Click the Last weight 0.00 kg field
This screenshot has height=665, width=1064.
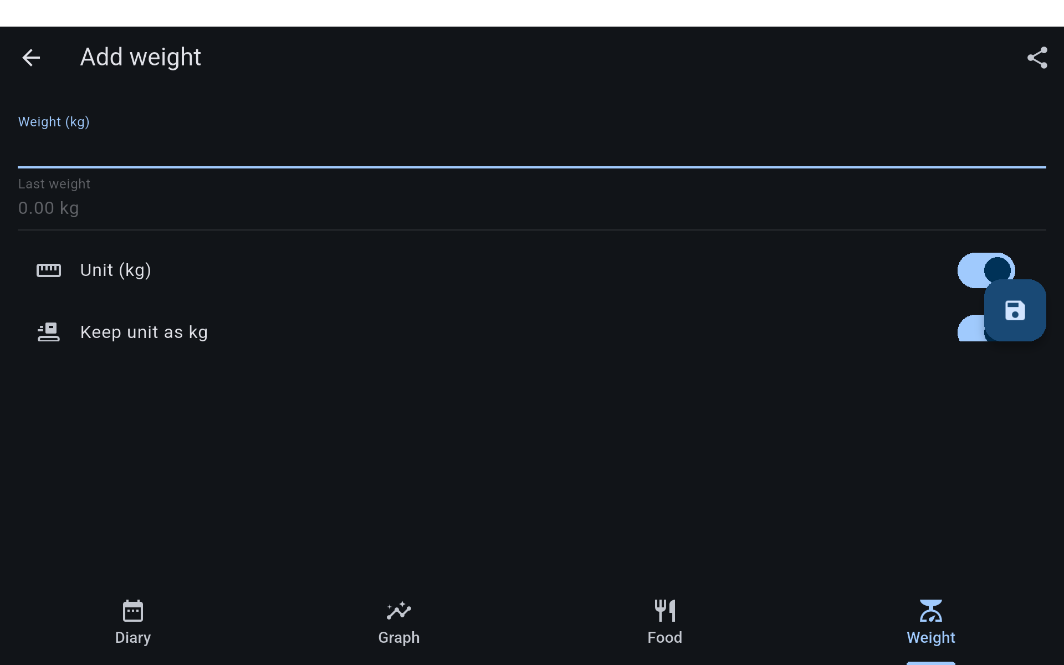click(532, 208)
